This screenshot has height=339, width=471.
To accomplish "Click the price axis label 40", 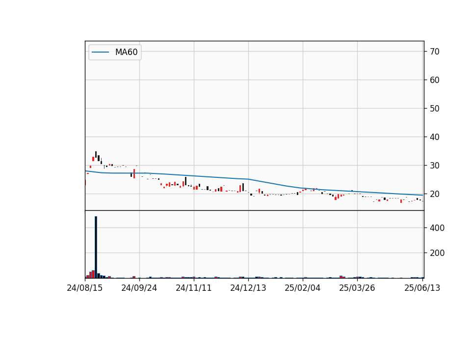I will [x=434, y=137].
